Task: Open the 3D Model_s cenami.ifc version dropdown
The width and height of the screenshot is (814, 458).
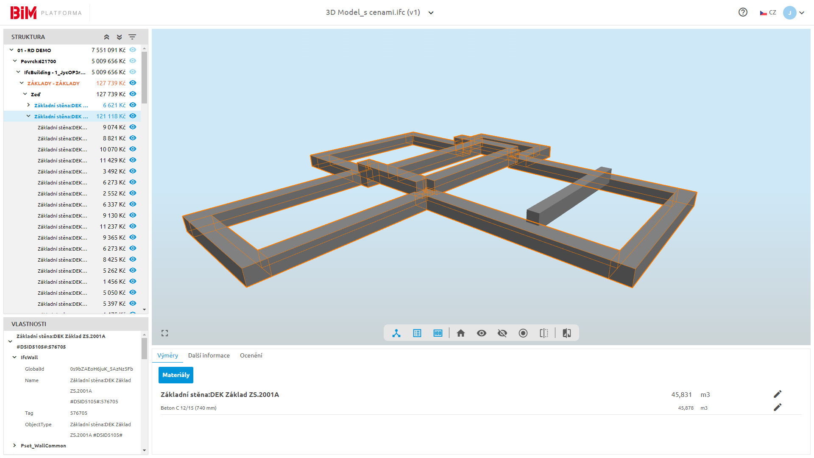Action: (431, 13)
